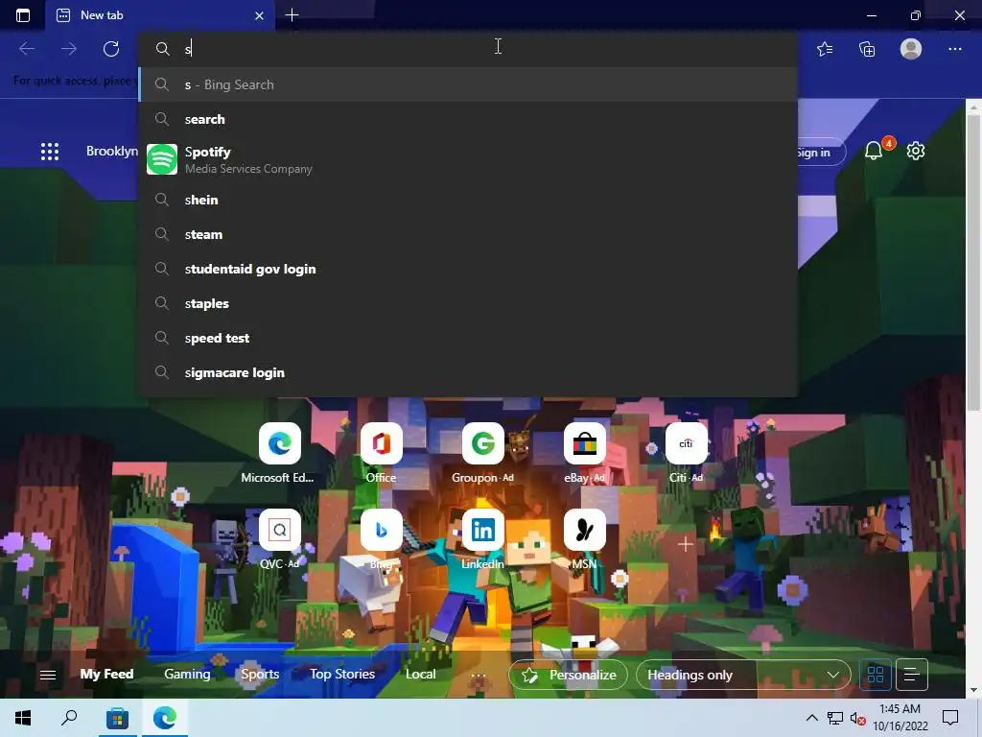Viewport: 982px width, 737px height.
Task: Select the Spotify suggestion
Action: click(x=468, y=159)
